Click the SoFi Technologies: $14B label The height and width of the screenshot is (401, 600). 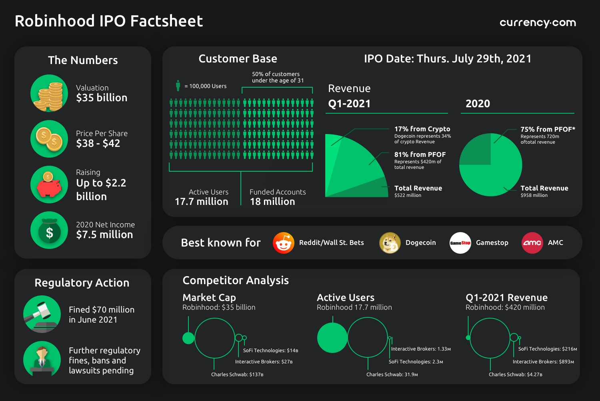click(271, 351)
